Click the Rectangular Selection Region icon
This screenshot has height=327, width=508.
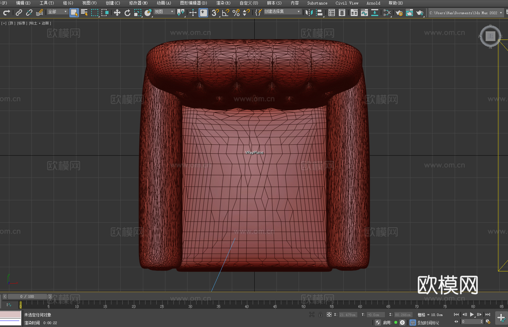[x=95, y=13]
